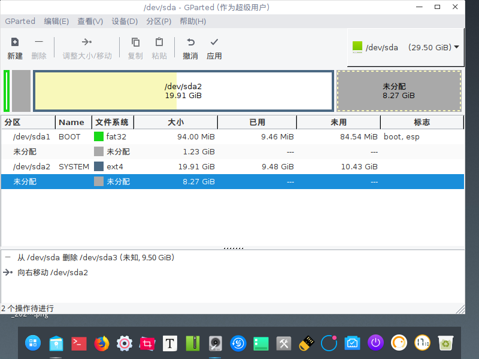Open the text editor T icon

click(x=170, y=343)
